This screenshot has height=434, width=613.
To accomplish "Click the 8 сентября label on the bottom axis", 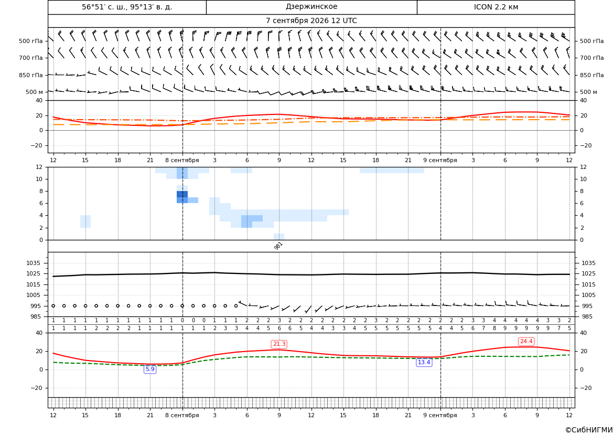I will 182,415.
